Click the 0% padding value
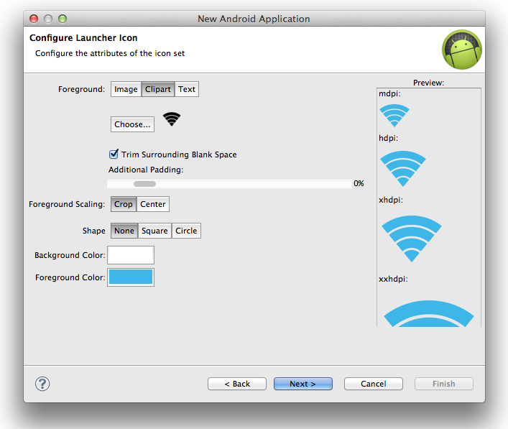508x429 pixels. [359, 183]
